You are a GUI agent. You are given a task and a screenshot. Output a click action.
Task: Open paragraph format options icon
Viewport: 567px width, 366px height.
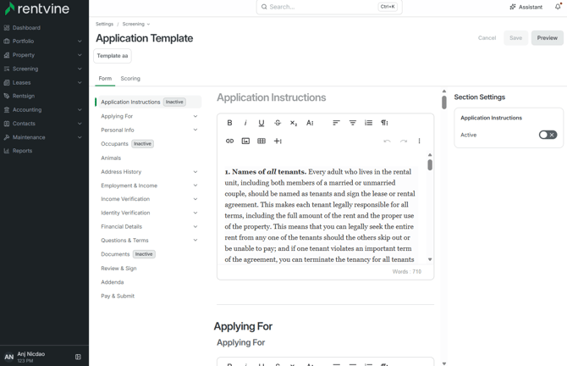[384, 123]
